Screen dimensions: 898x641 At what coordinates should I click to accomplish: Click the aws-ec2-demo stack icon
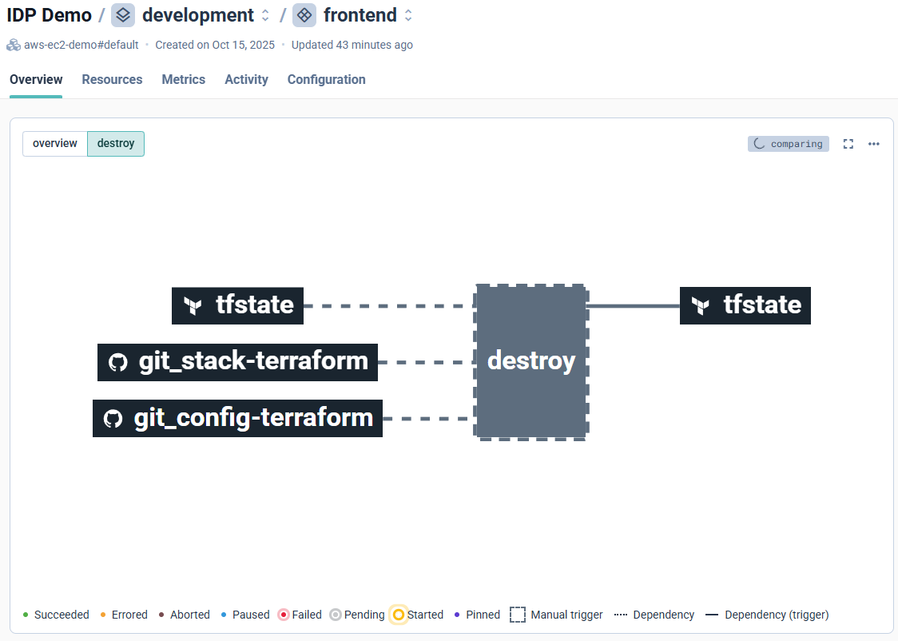tap(14, 45)
